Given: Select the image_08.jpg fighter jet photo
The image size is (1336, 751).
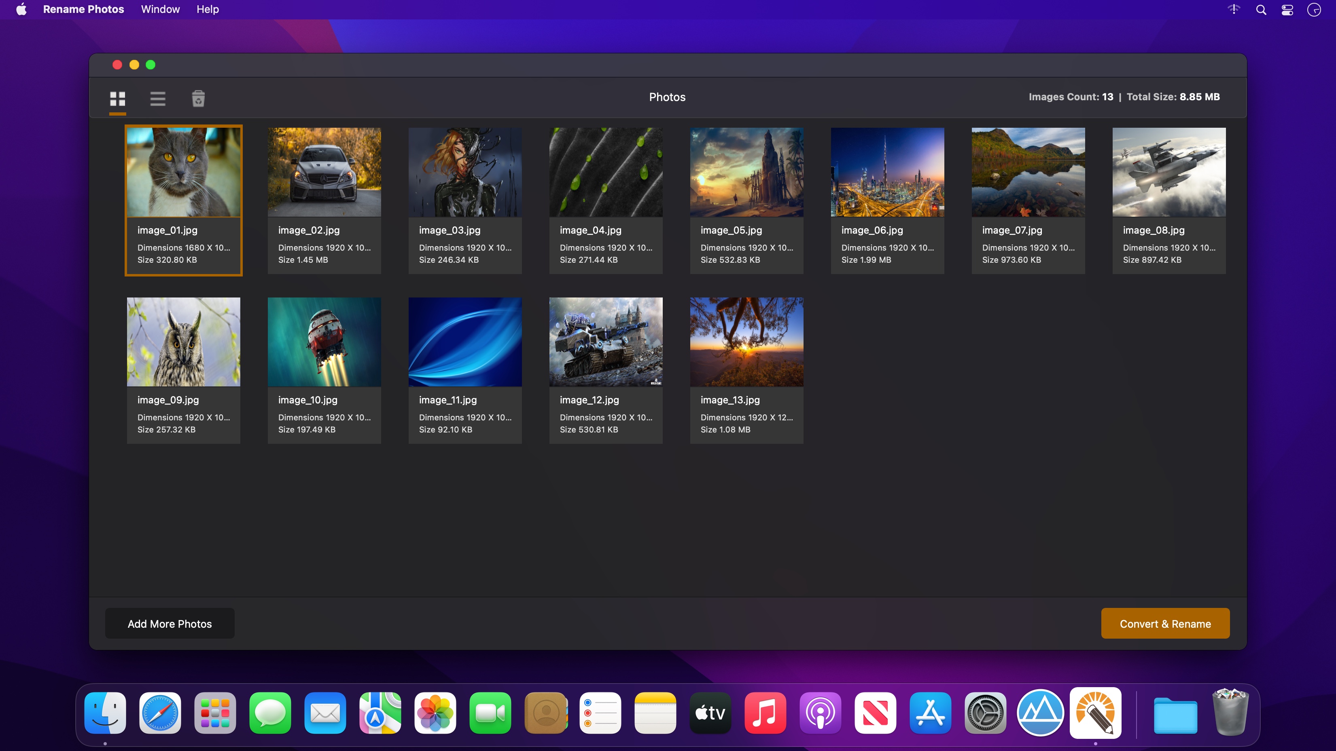Looking at the screenshot, I should (x=1168, y=173).
